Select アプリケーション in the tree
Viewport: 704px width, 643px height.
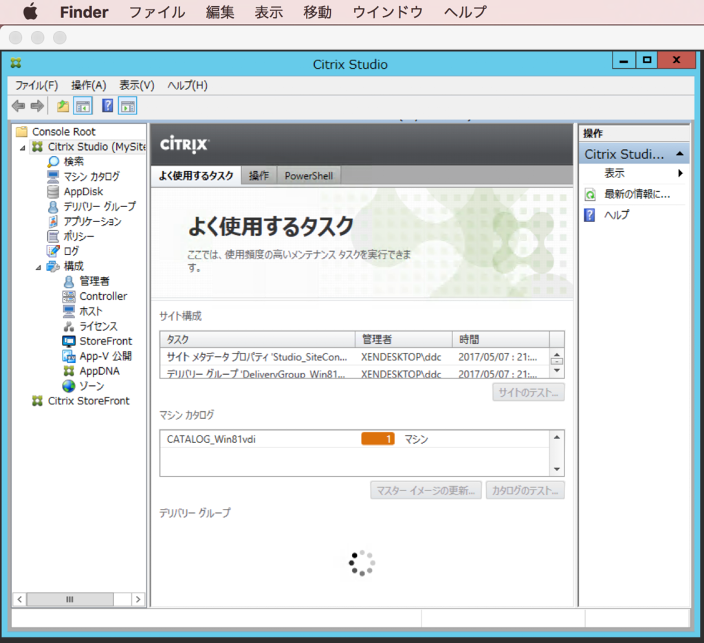pyautogui.click(x=93, y=221)
